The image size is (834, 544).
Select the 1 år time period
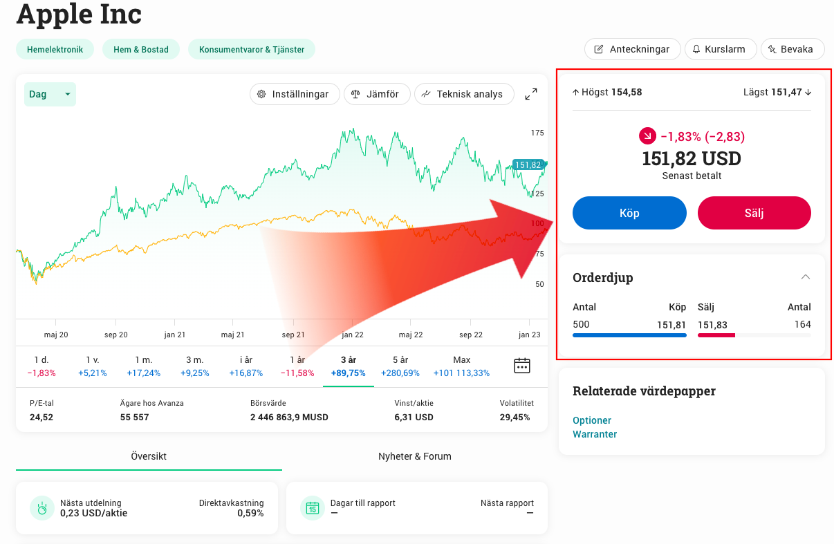[x=297, y=366]
